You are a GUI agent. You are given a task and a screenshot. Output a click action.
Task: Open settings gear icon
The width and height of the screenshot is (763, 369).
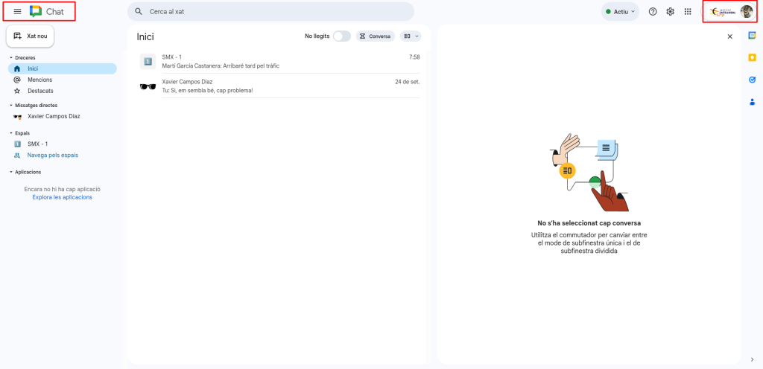tap(670, 11)
